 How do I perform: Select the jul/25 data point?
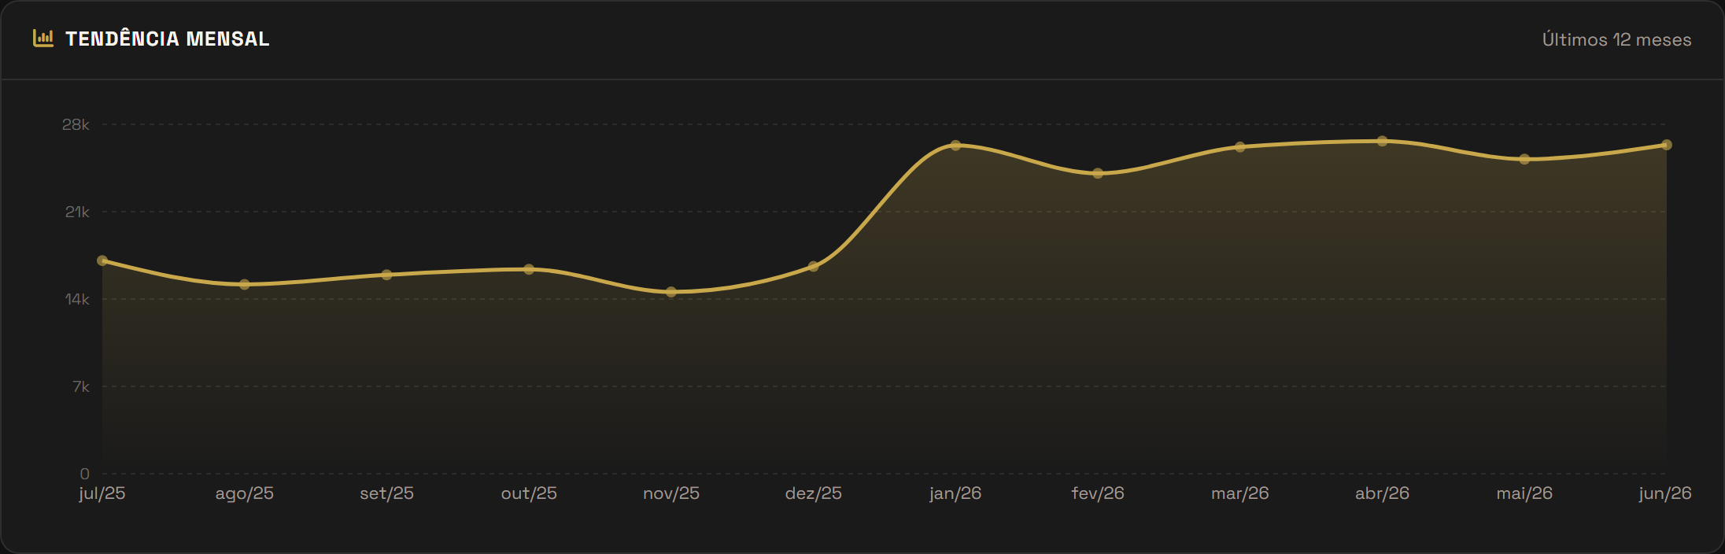[102, 260]
